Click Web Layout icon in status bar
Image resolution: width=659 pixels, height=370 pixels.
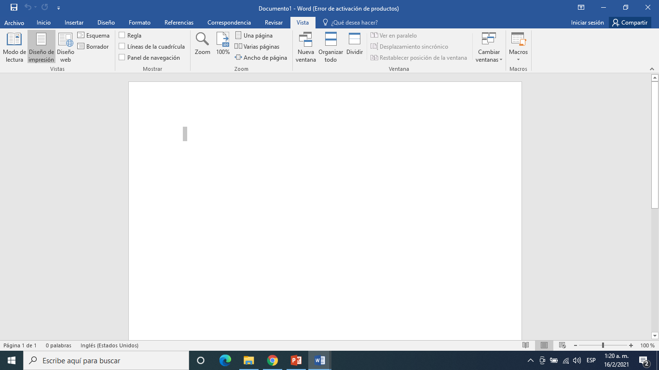(x=562, y=345)
